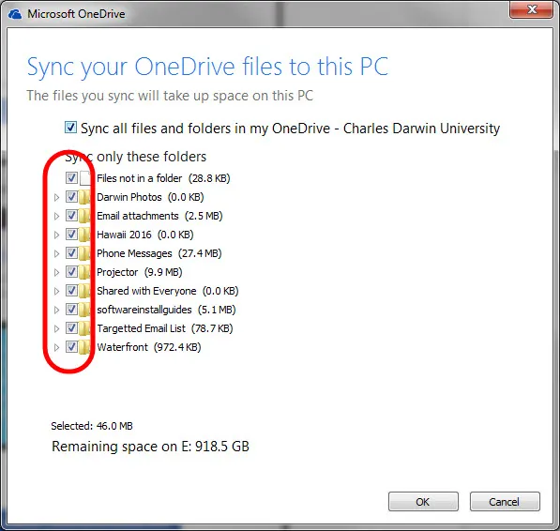This screenshot has height=531, width=560.
Task: Click 'Selected: 46.0 MB' status text
Action: pyautogui.click(x=92, y=426)
